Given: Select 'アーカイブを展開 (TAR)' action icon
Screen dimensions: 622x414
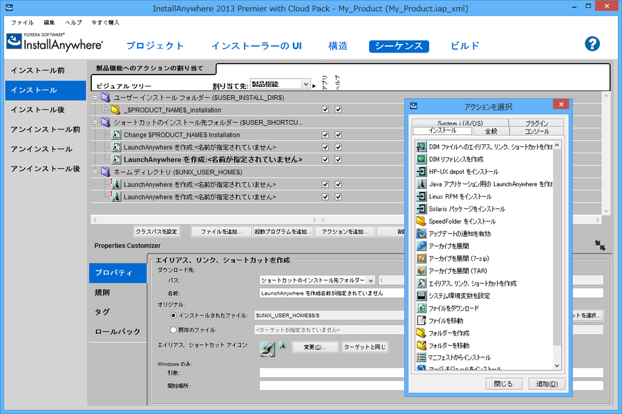Looking at the screenshot, I should click(421, 271).
